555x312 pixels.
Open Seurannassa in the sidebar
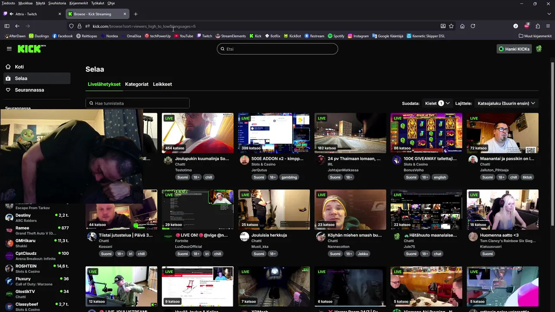click(x=36, y=90)
